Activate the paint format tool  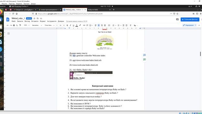[20, 25]
